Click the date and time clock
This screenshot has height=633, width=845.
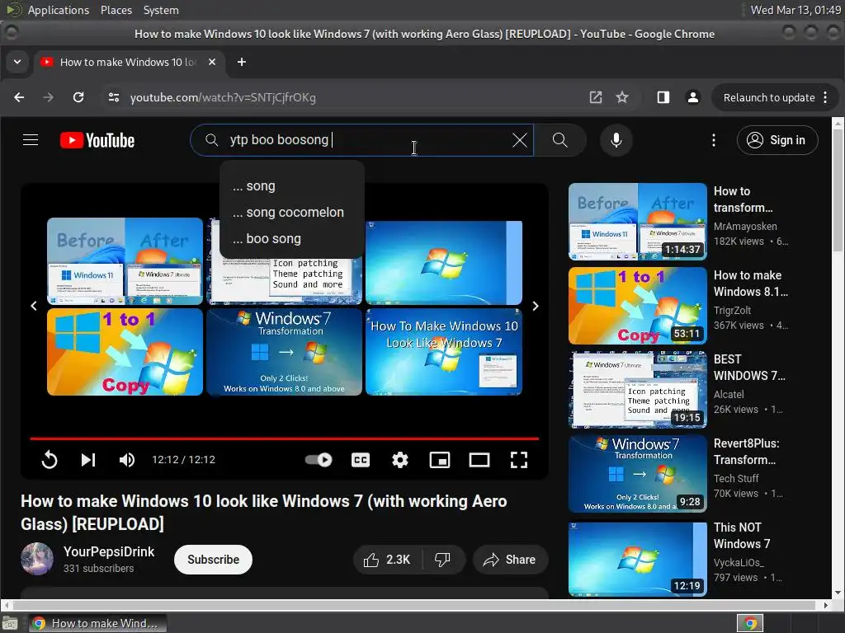coord(795,10)
